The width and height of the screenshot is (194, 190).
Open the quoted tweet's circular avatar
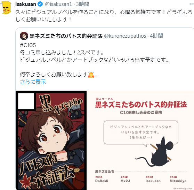click(24, 36)
